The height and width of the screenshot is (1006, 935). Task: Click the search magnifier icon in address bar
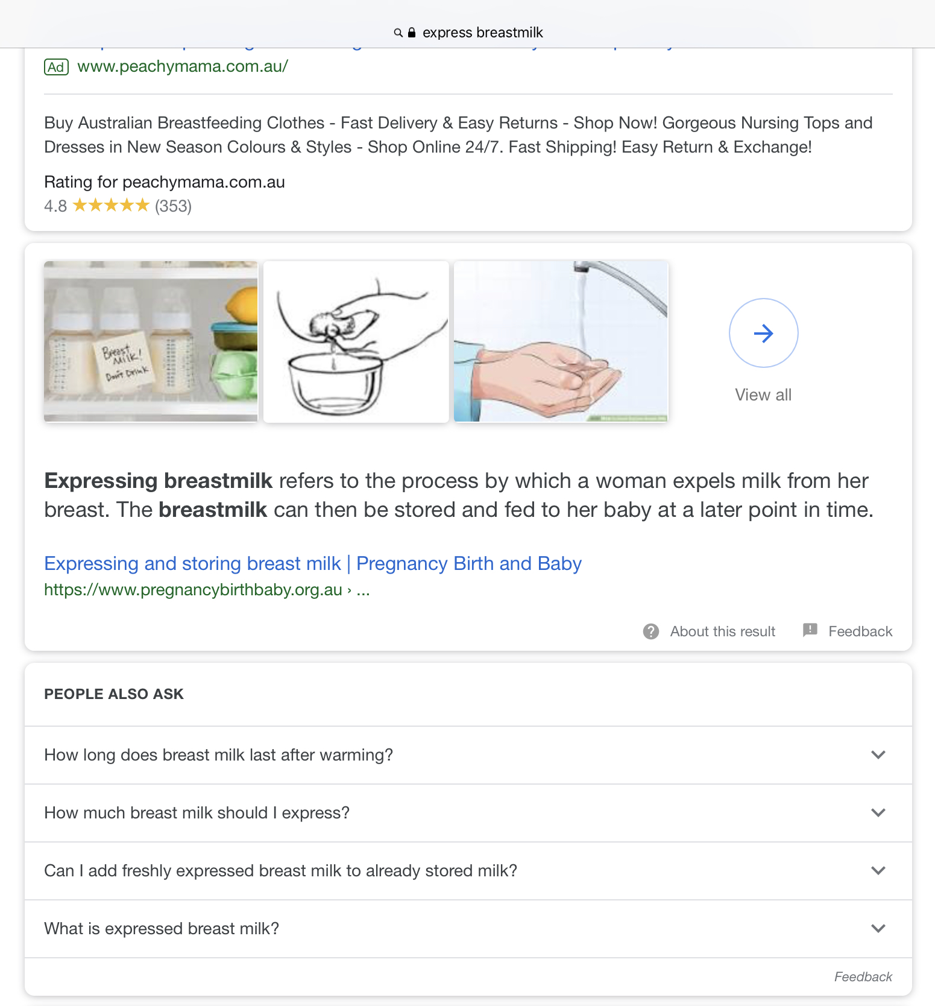click(x=398, y=33)
